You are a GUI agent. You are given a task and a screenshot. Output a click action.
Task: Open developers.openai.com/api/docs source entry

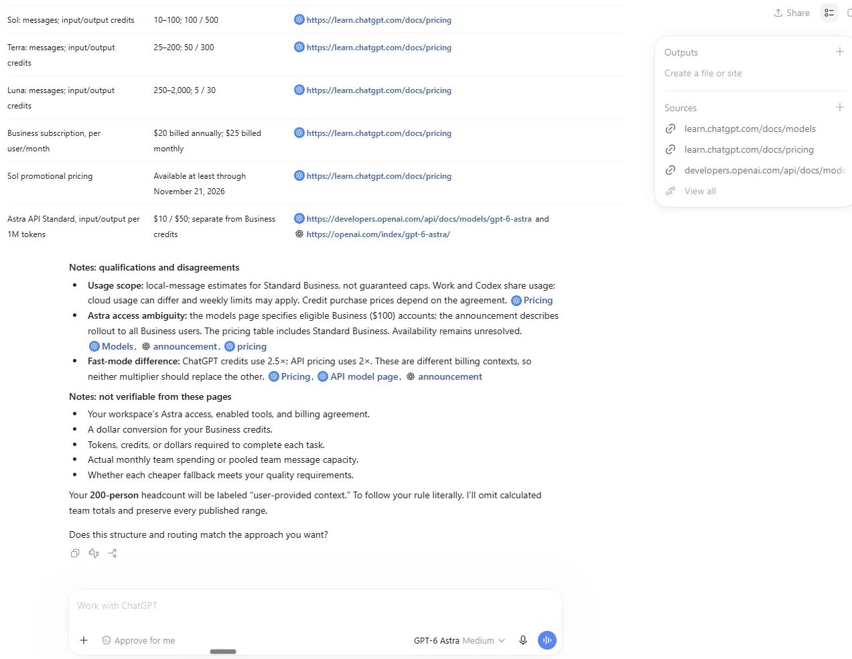tap(765, 170)
